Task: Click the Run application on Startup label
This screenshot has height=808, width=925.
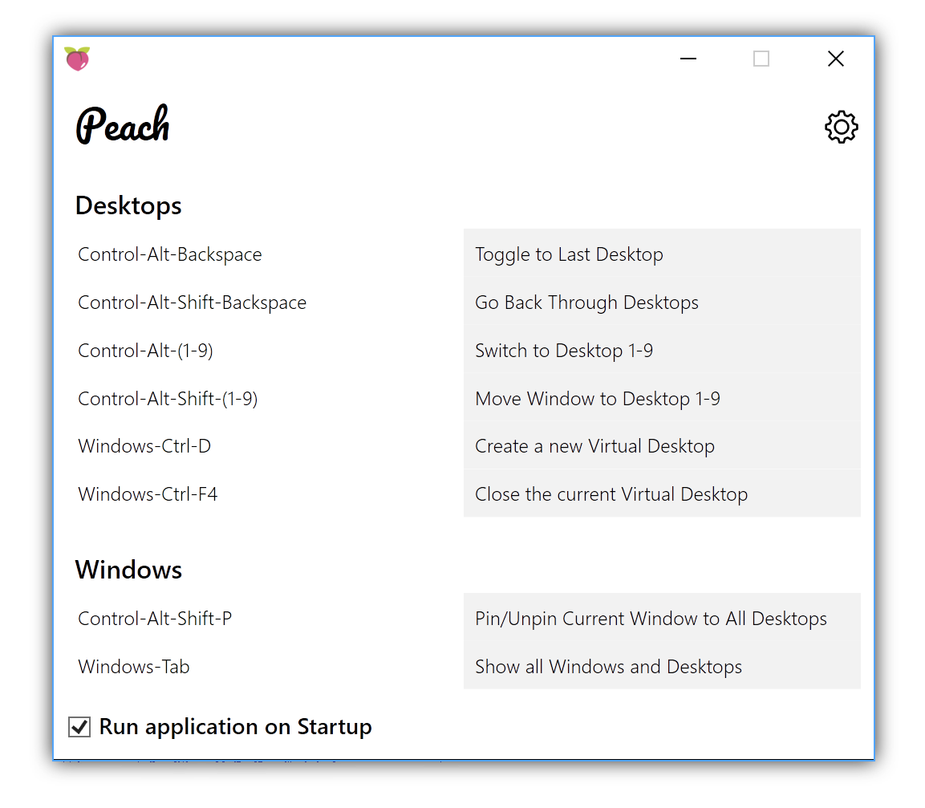Action: click(235, 726)
